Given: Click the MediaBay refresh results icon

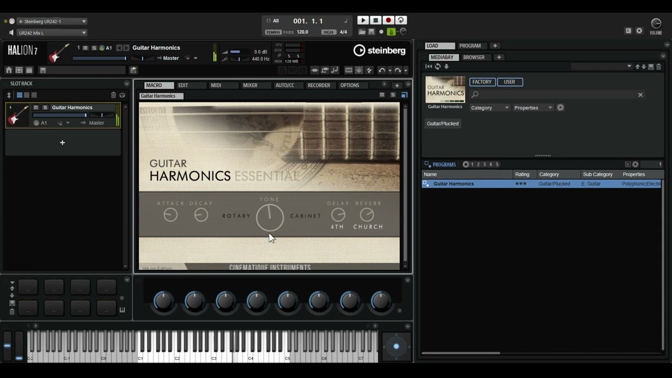Looking at the screenshot, I should tap(437, 67).
